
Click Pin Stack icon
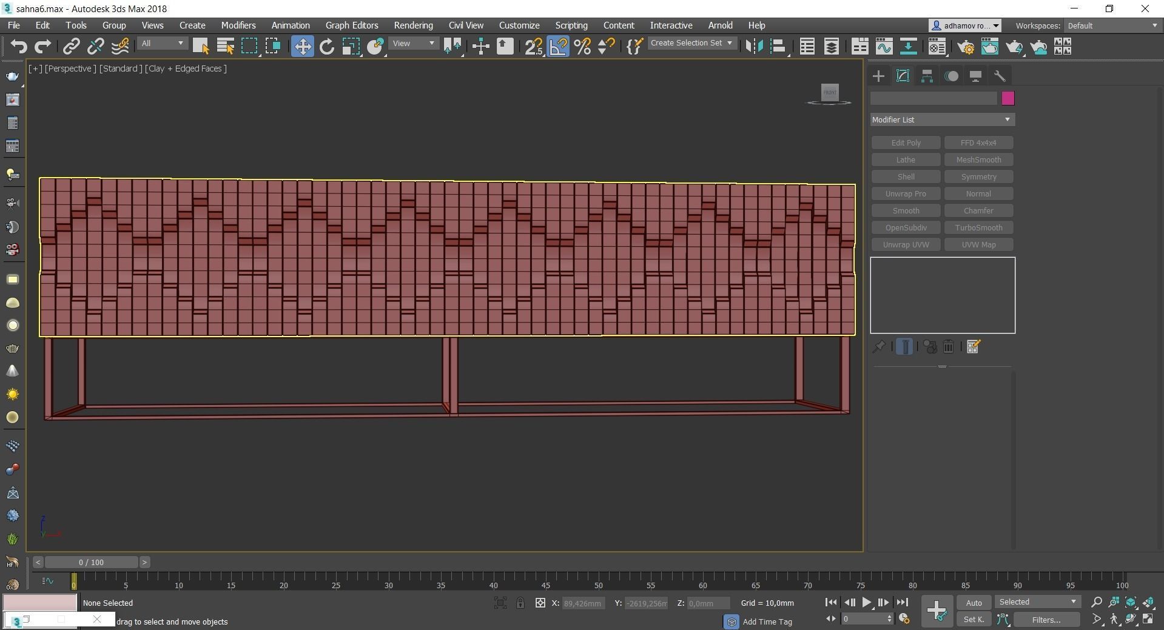pyautogui.click(x=878, y=347)
